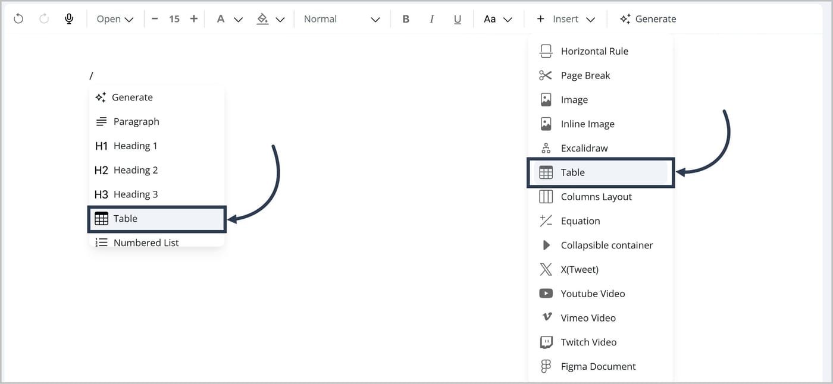Increase font size with plus button

pos(193,19)
